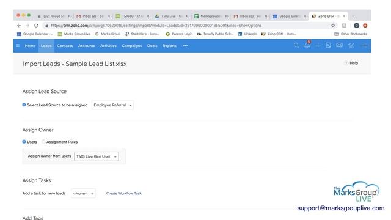The height and width of the screenshot is (220, 391).
Task: Click the user avatar in CRM header
Action: [x=364, y=45]
